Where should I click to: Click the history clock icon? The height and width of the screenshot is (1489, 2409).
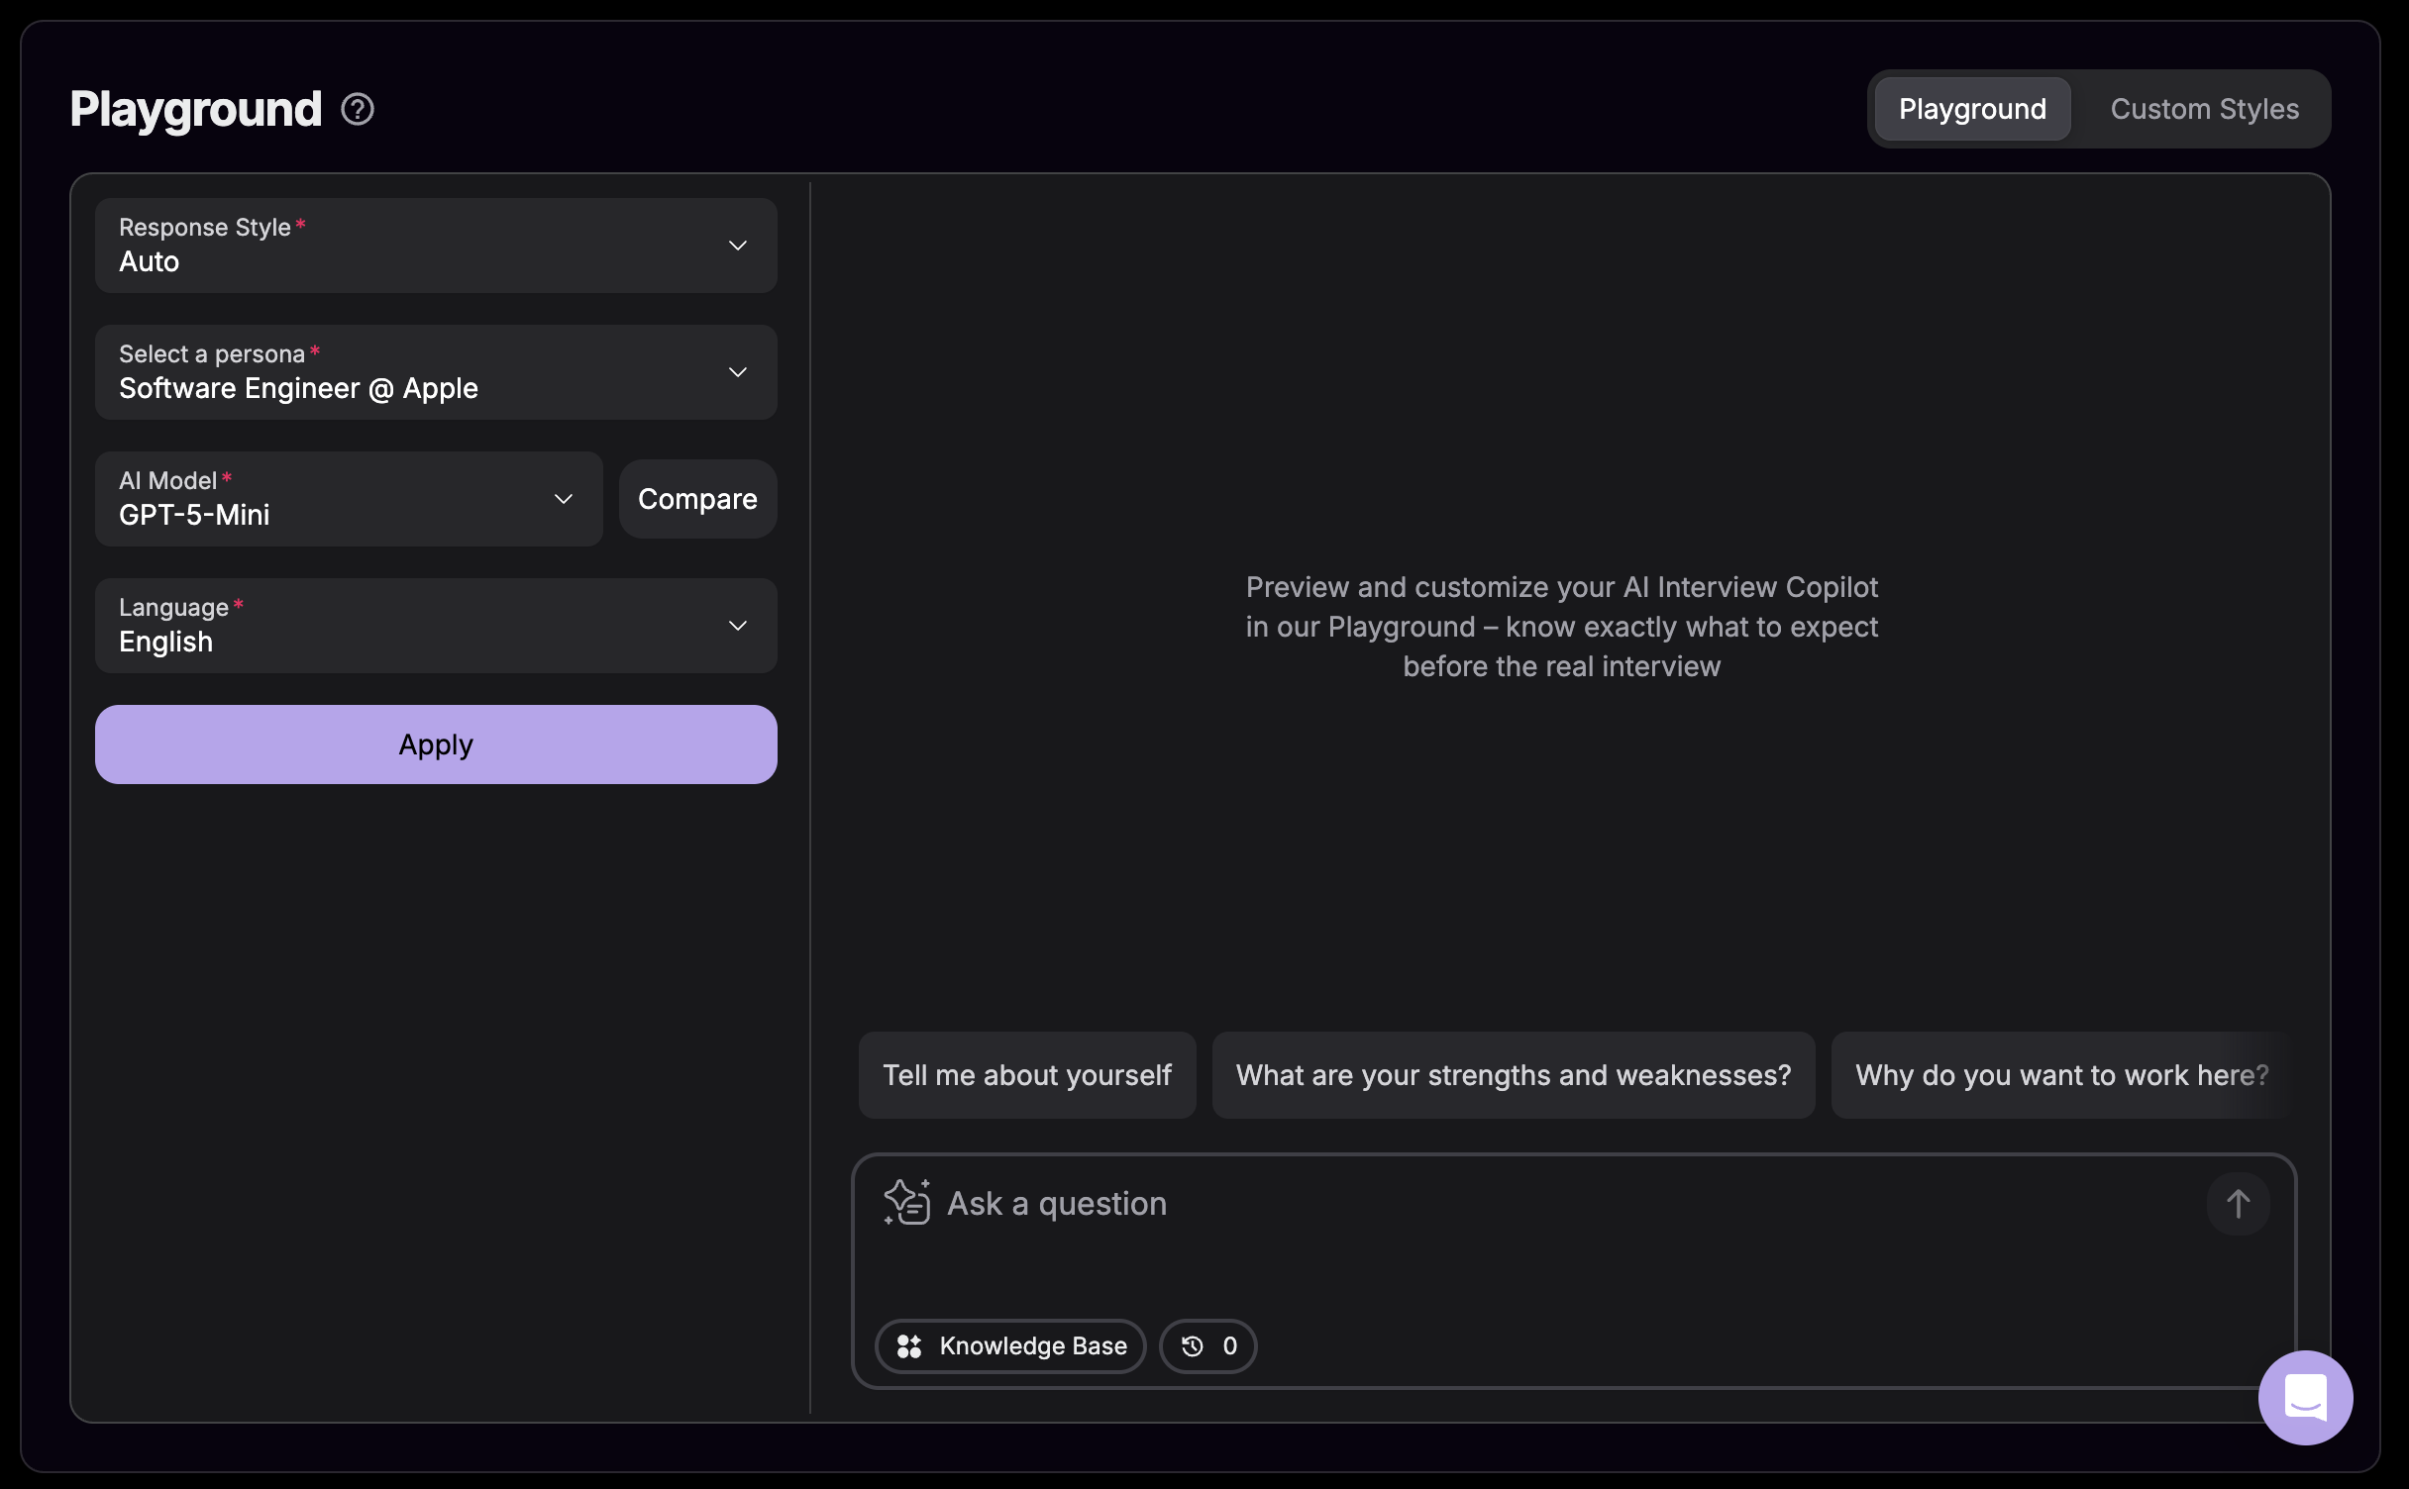[1192, 1346]
